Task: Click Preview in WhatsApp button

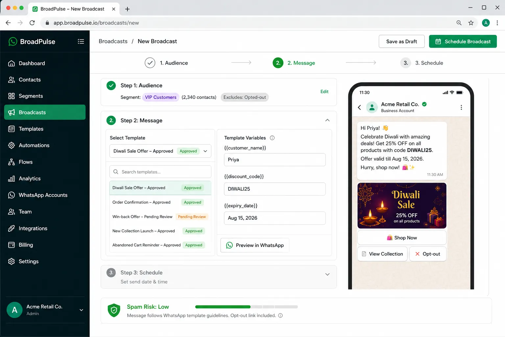Action: point(255,245)
